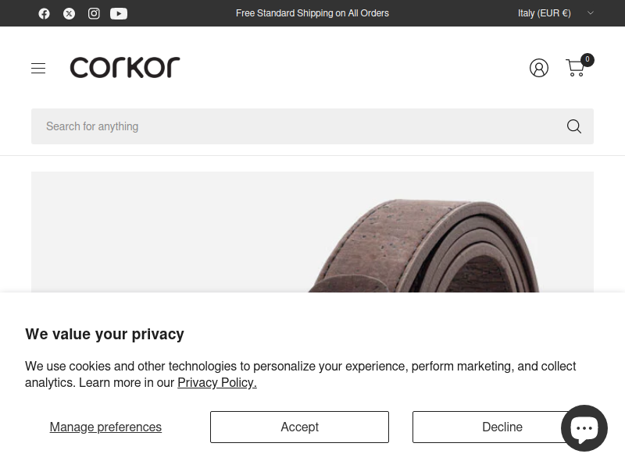The image size is (625, 468).
Task: Click the cork belt product image
Action: [312, 232]
